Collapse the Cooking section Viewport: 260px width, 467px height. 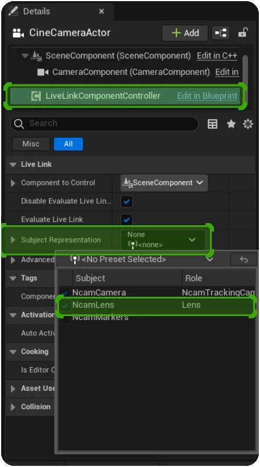[13, 352]
